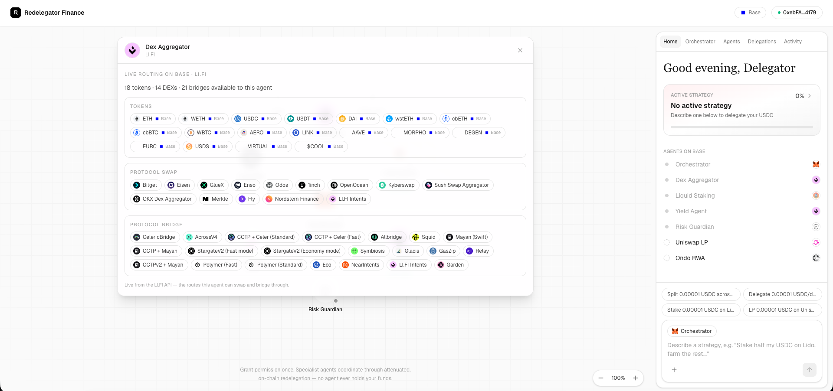Switch to the Home tab
833x391 pixels.
point(670,42)
